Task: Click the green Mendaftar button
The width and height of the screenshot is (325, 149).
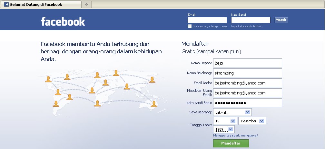Action: (231, 143)
